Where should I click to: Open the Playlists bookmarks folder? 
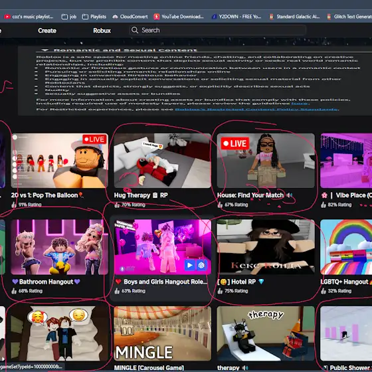tap(94, 17)
